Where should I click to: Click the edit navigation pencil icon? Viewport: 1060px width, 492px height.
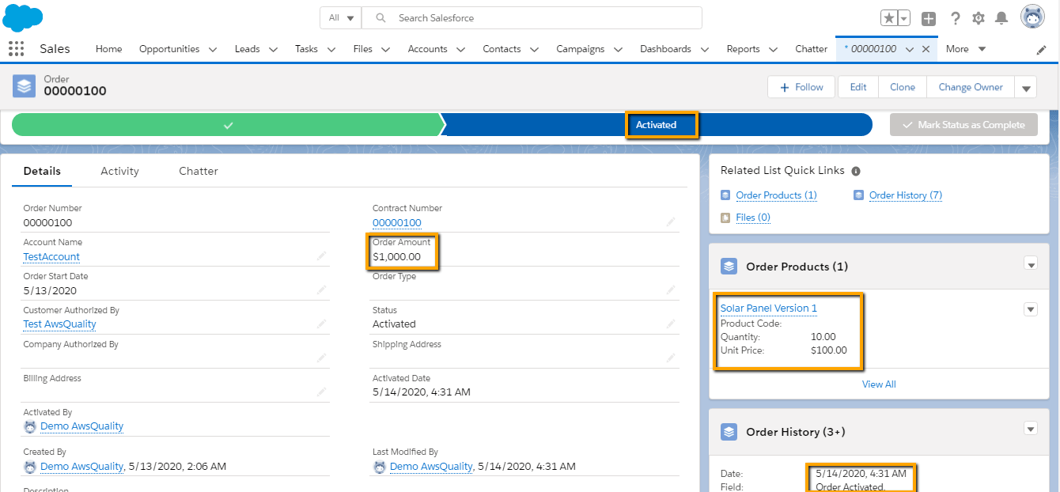[1042, 49]
